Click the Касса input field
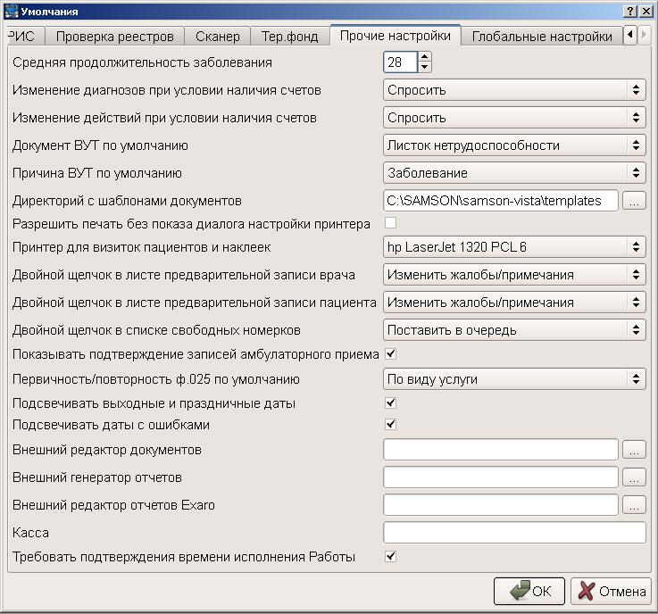Viewport: 658px width, 614px height. tap(514, 533)
